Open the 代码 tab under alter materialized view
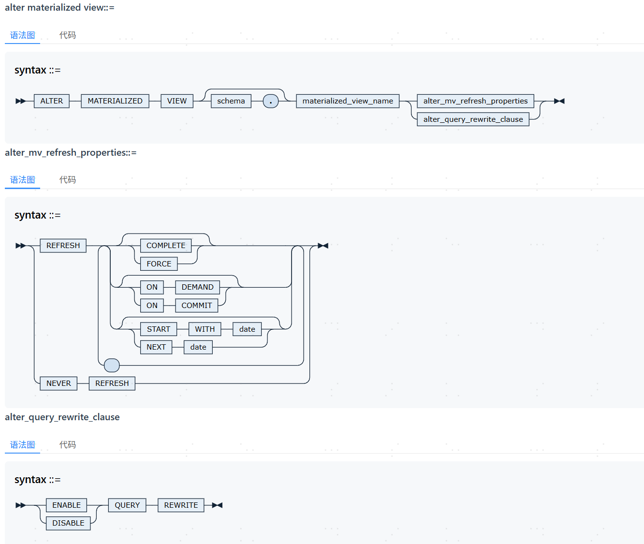 [x=68, y=35]
